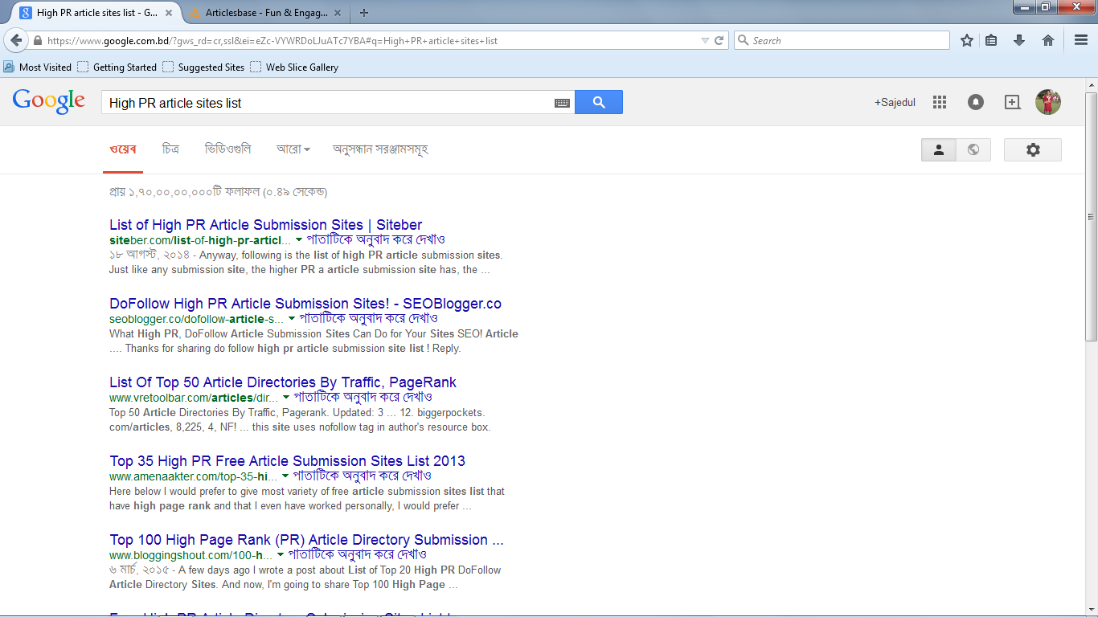Click the siteber.com green URL text

coord(200,240)
